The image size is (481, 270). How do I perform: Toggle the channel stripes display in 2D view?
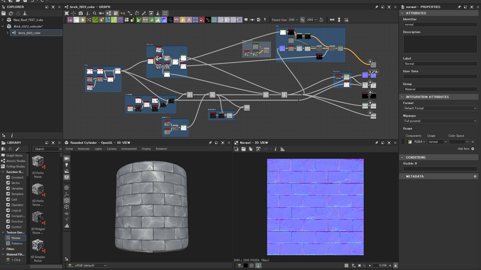click(x=252, y=265)
